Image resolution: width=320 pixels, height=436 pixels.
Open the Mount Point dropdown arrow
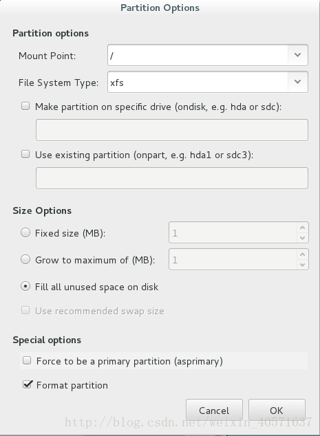pos(297,55)
